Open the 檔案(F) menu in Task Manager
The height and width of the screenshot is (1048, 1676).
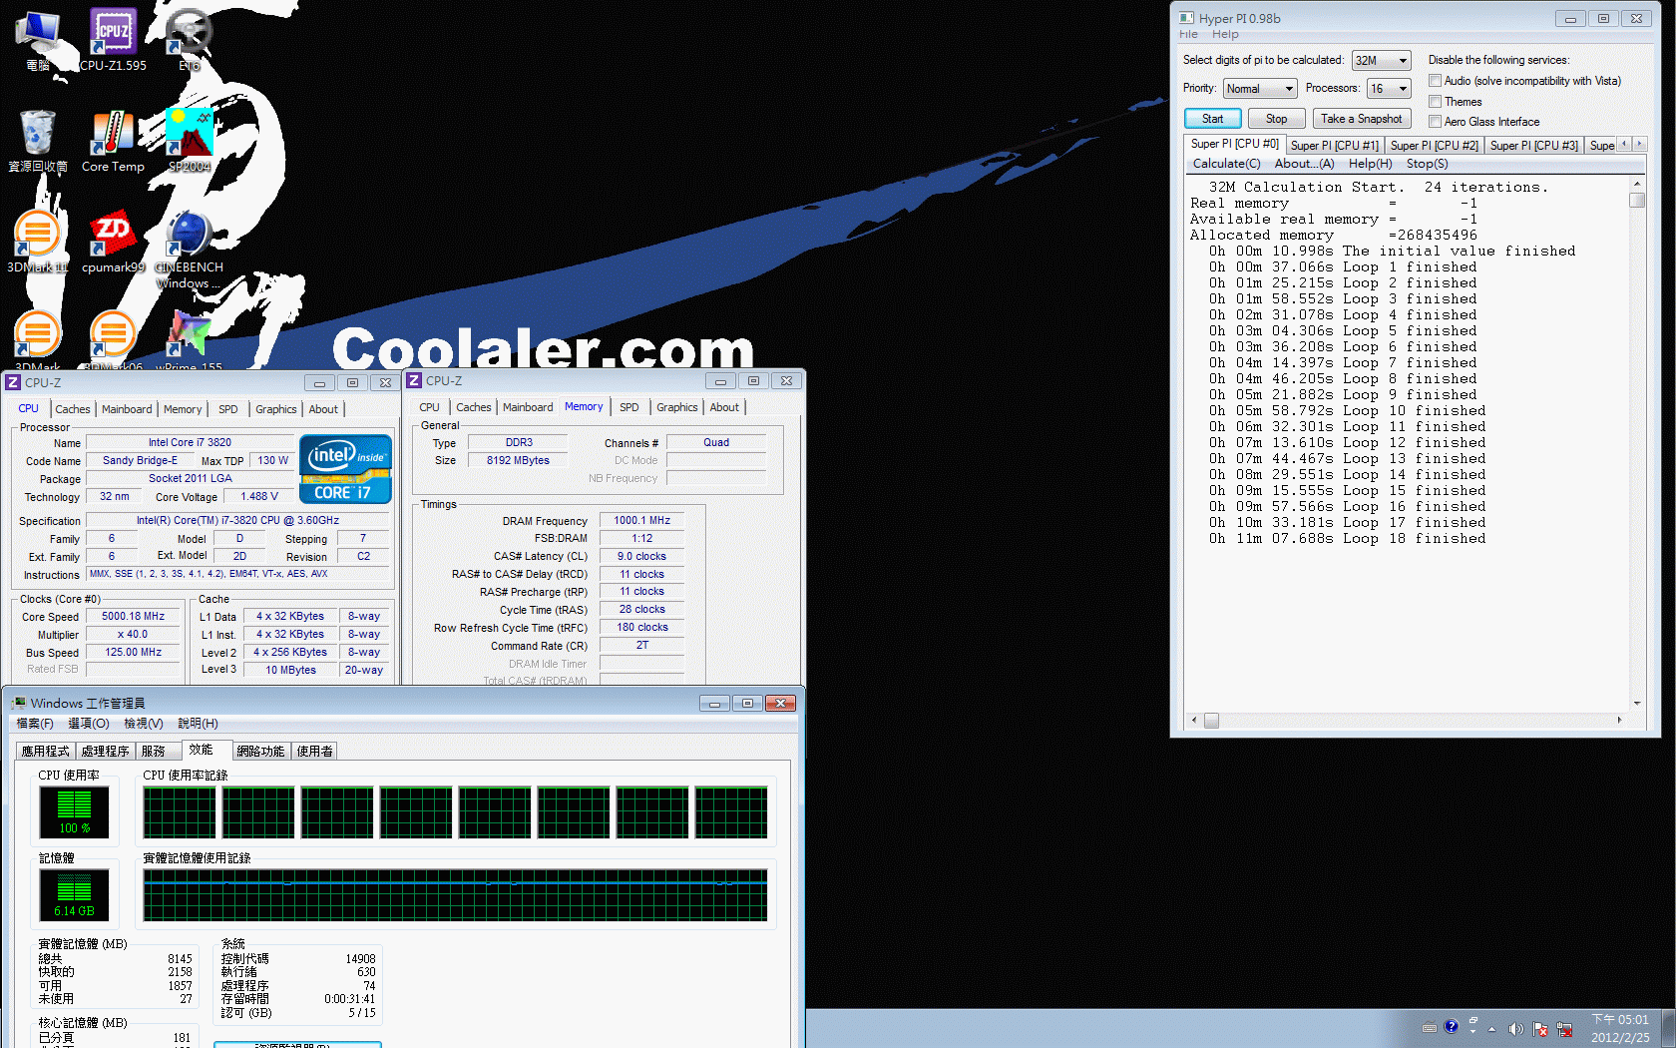click(35, 724)
